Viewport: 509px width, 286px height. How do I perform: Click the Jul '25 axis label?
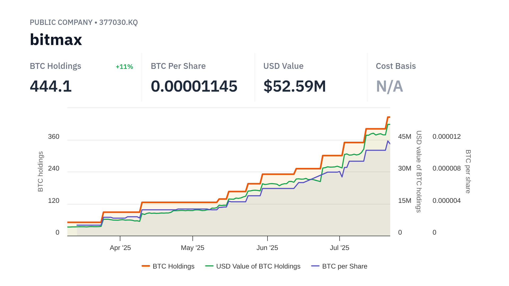pyautogui.click(x=339, y=248)
